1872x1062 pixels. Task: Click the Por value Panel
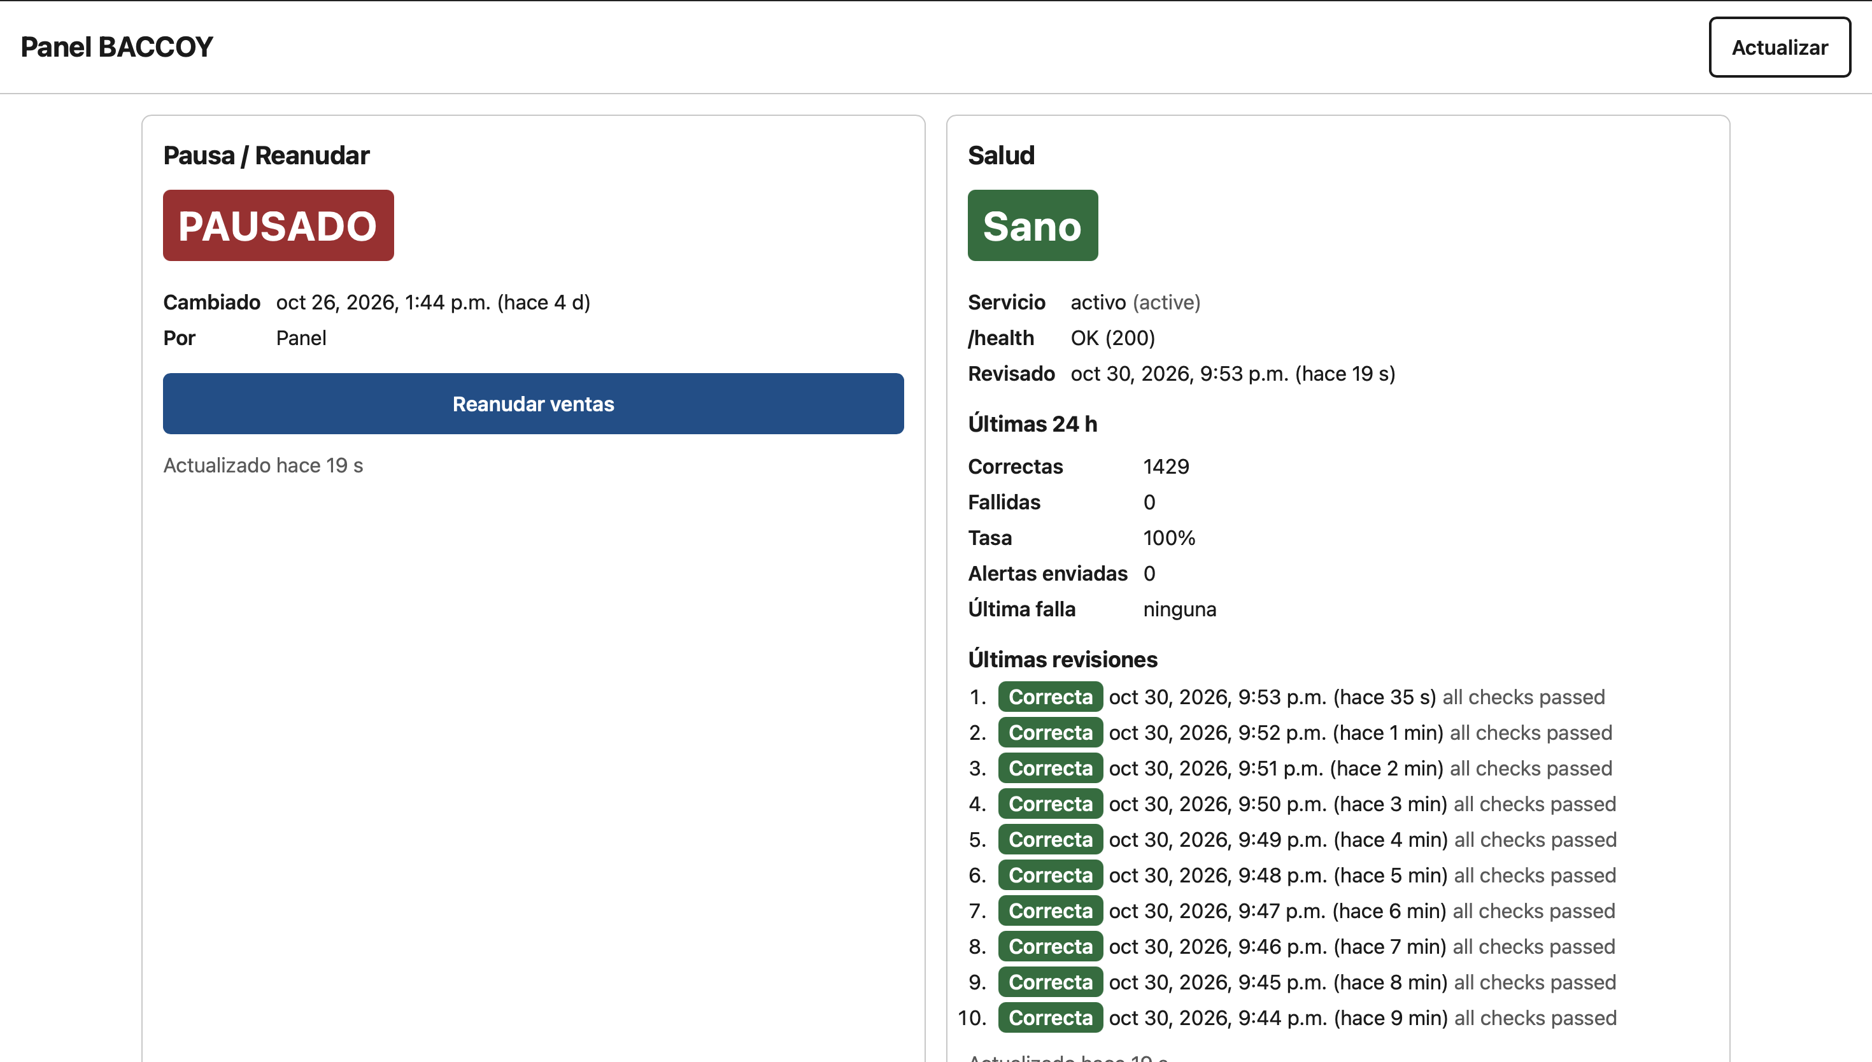click(x=301, y=337)
